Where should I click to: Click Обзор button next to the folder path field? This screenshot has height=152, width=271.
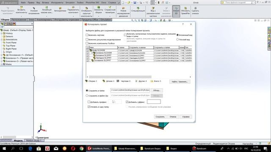point(157,90)
